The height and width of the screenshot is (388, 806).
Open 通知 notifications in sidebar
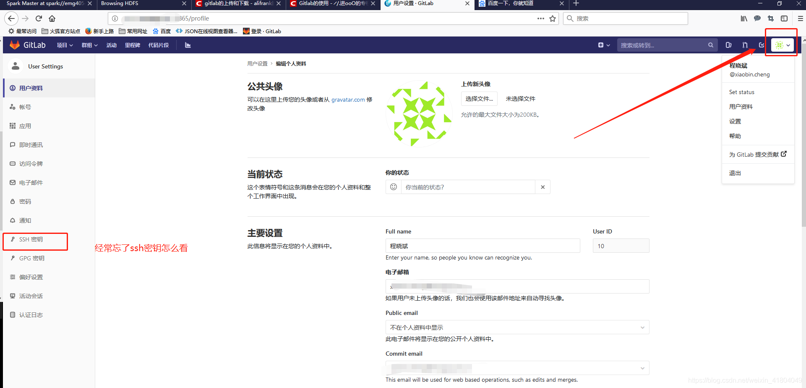(x=49, y=220)
